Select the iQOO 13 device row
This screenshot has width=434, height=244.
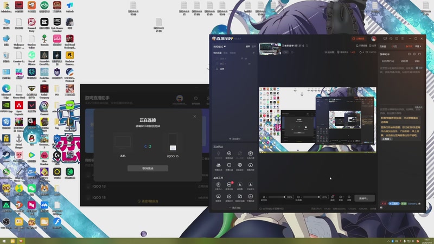click(x=146, y=187)
